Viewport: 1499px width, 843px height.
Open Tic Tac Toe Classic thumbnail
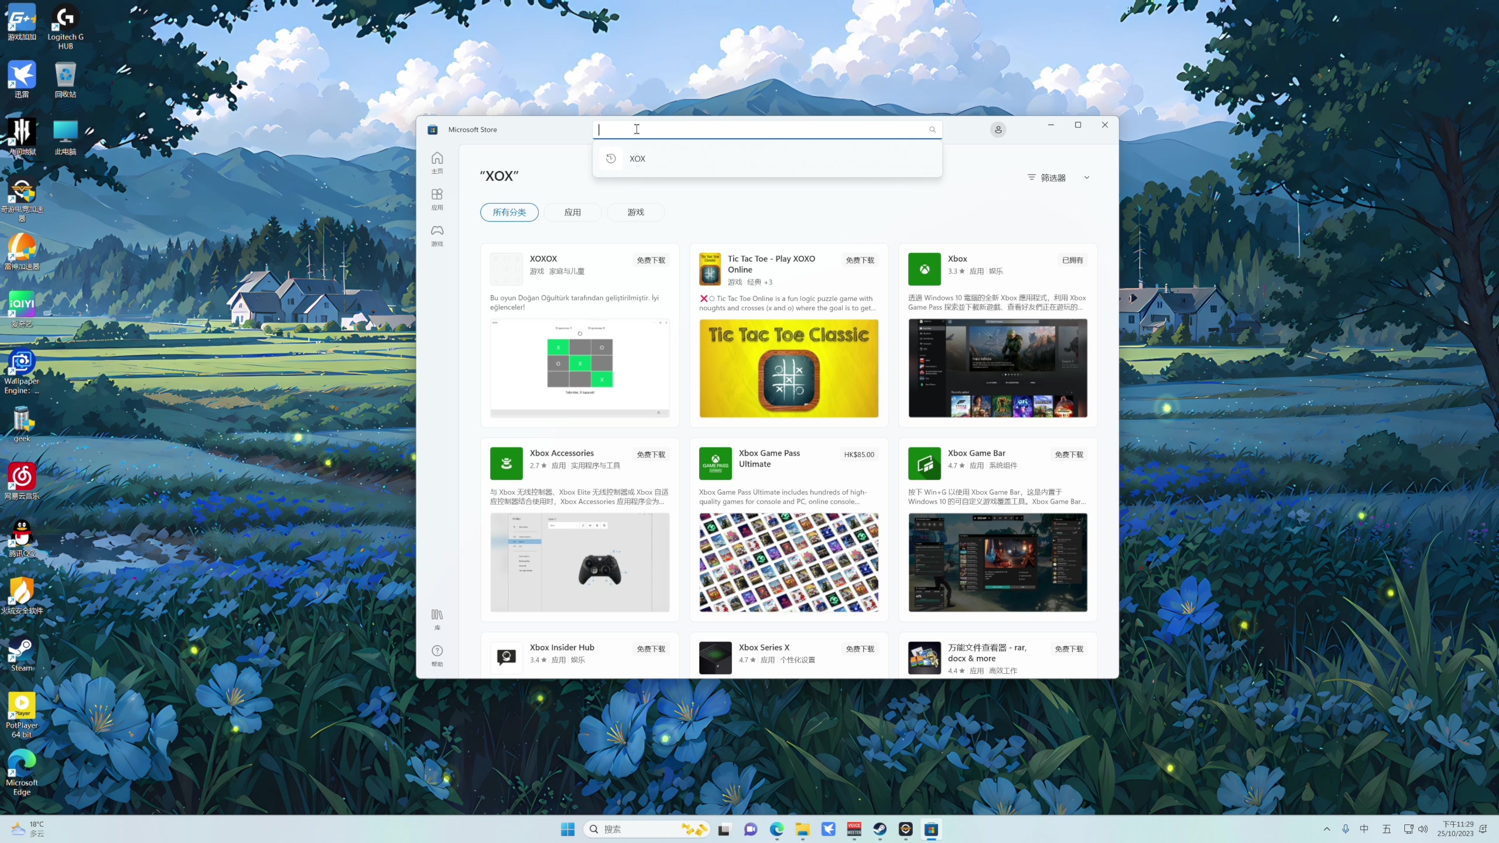[x=788, y=368]
